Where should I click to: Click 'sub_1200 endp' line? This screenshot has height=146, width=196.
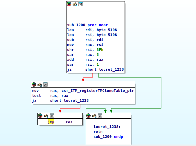pyautogui.click(x=108, y=137)
